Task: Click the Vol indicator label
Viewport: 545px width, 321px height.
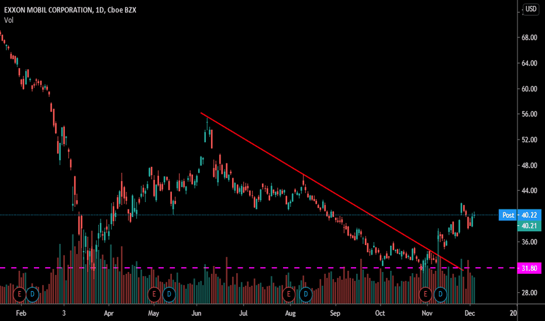Action: click(x=9, y=20)
